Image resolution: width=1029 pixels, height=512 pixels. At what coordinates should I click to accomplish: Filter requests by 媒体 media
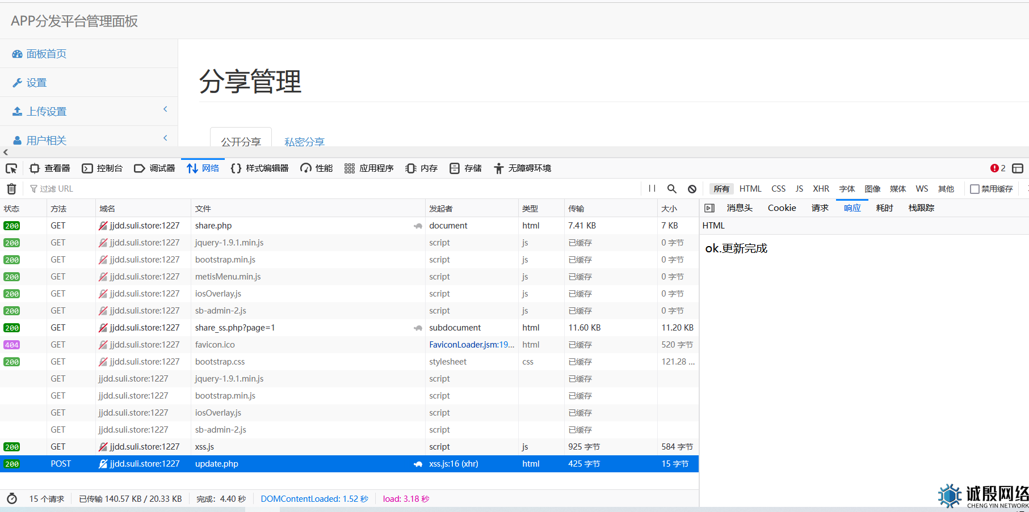(x=898, y=189)
